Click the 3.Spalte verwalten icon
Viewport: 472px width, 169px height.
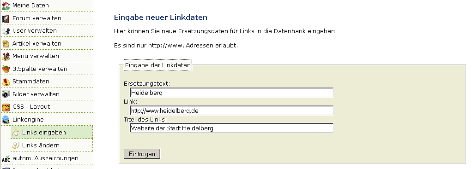[x=6, y=69]
